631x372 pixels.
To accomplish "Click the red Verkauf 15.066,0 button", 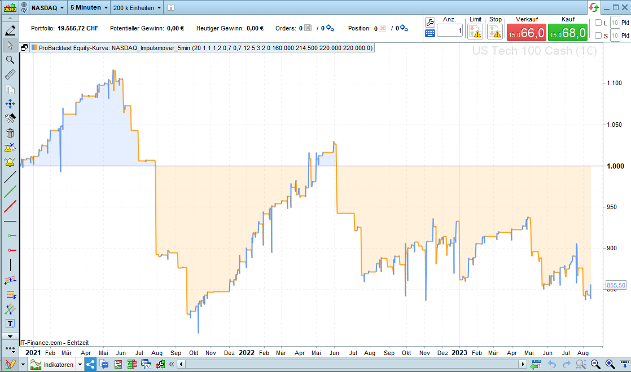I will [x=527, y=32].
